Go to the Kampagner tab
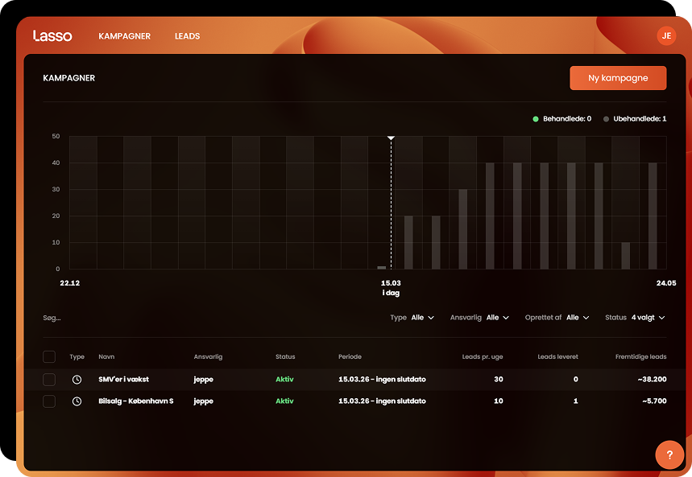 click(124, 36)
